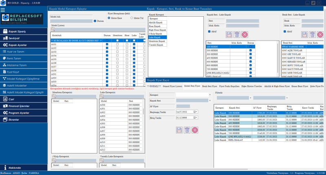Click the Kapak Seri list vertical scrollbar
The height and width of the screenshot is (175, 326).
278,58
